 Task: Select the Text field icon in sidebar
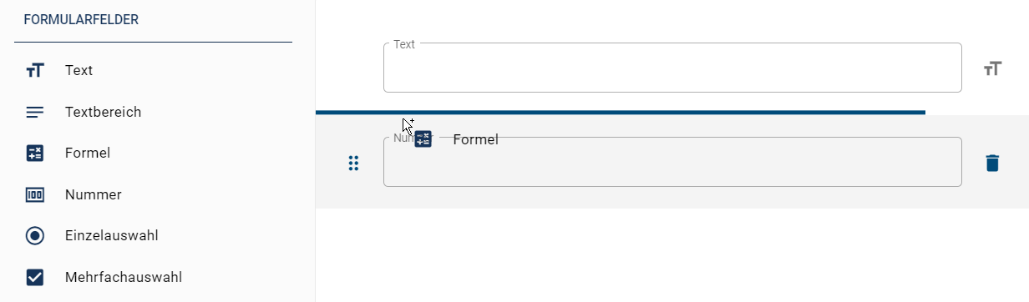[x=34, y=71]
